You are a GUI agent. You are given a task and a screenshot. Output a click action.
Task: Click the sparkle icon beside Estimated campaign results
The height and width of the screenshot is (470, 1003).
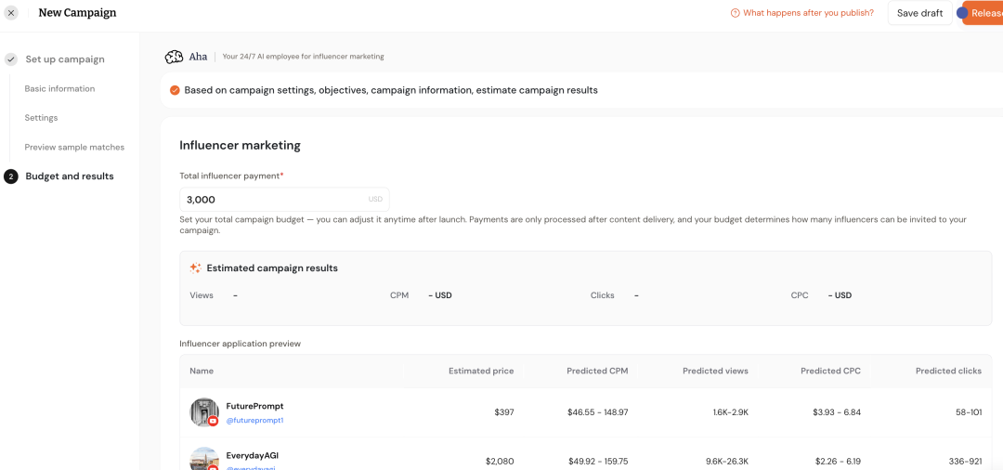pyautogui.click(x=196, y=268)
